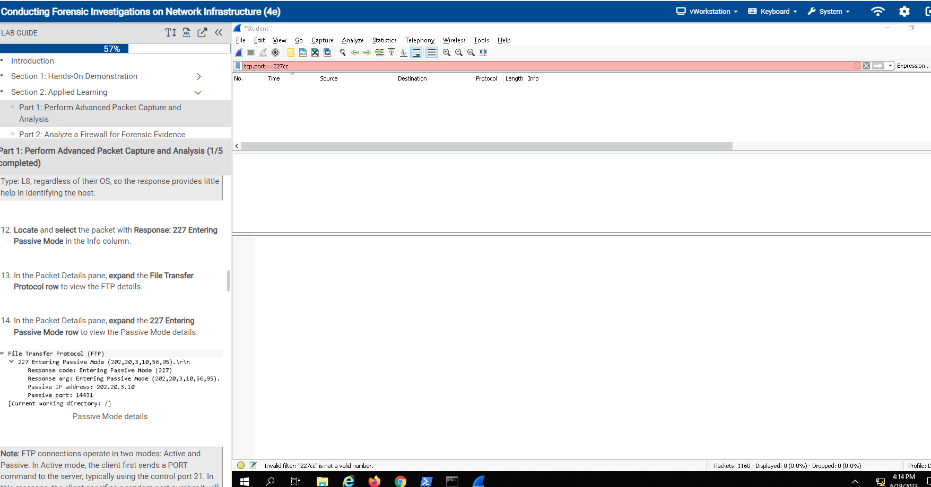Screen dimensions: 931x487
Task: Go back to previous packet
Action: tap(355, 52)
